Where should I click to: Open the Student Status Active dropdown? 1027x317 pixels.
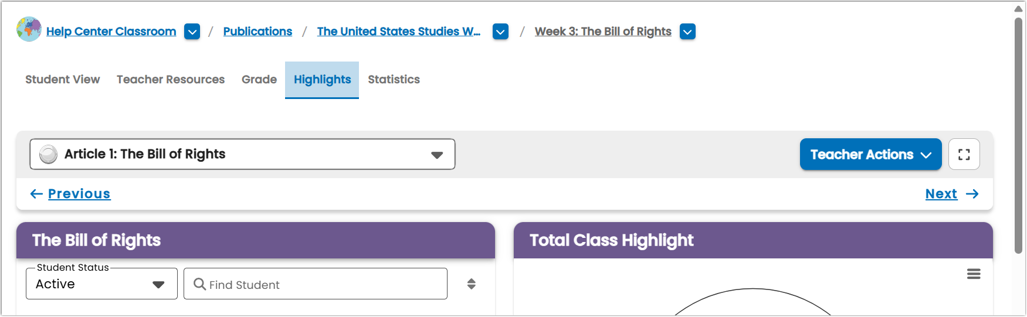[101, 284]
